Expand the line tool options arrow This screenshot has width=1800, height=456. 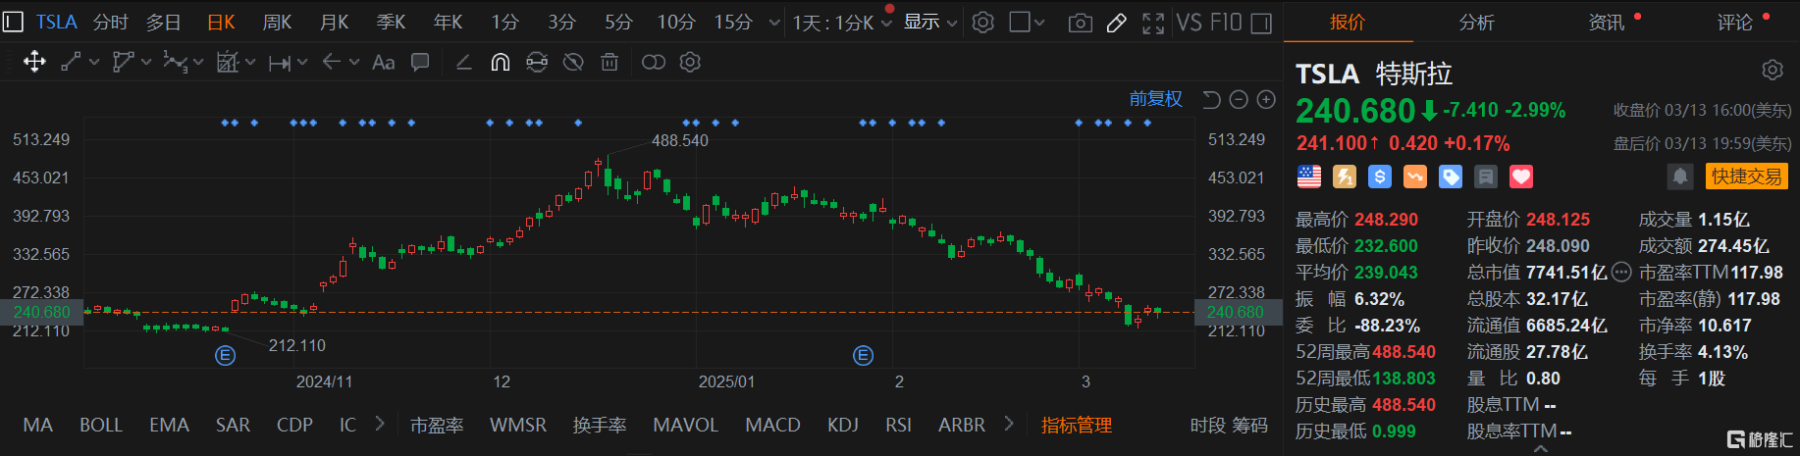tap(94, 62)
